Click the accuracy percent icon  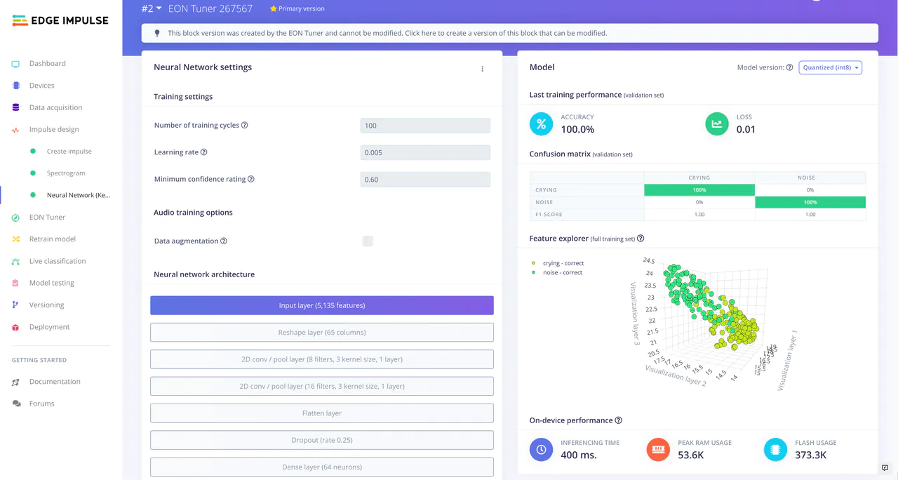point(541,124)
